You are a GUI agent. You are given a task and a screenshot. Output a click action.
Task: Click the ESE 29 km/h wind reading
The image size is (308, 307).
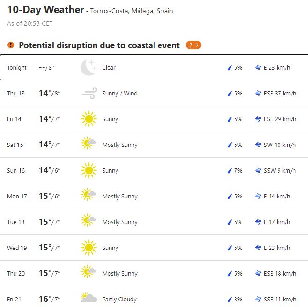280,119
